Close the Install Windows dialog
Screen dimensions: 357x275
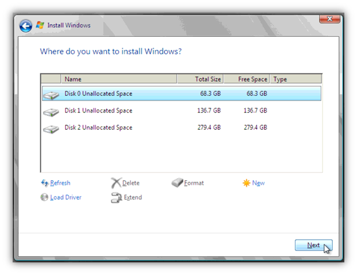coord(329,19)
